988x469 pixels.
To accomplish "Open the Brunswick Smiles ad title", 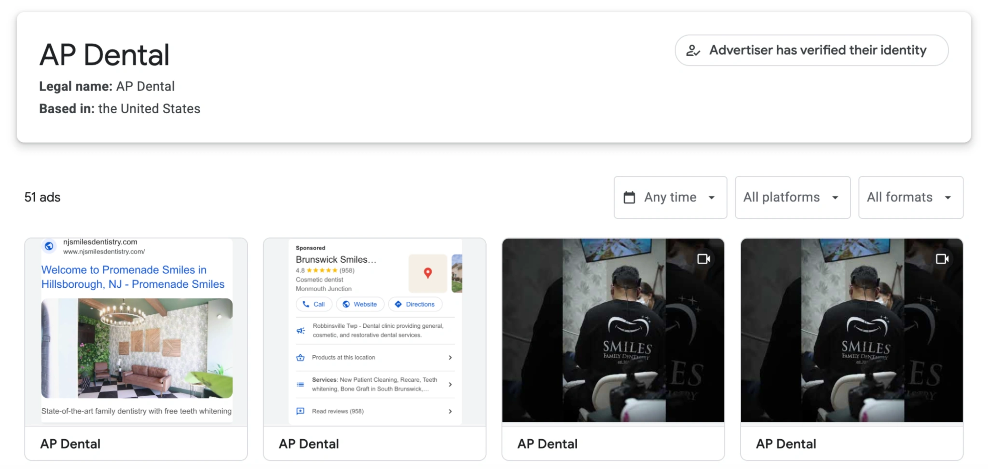I will tap(336, 259).
